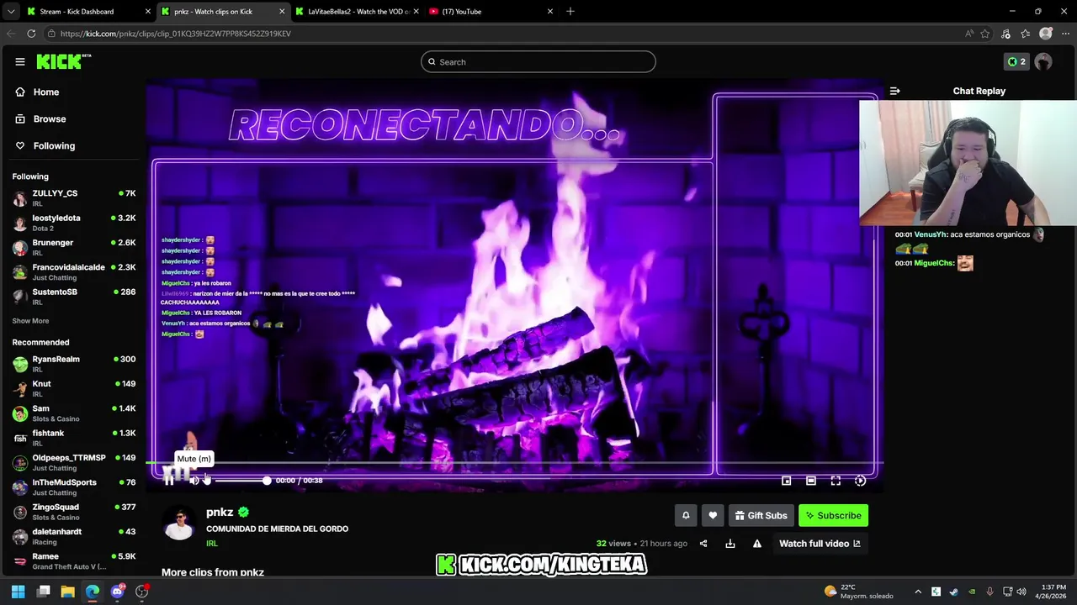This screenshot has height=605, width=1077.
Task: Open browser tab search dropdown
Action: click(10, 12)
